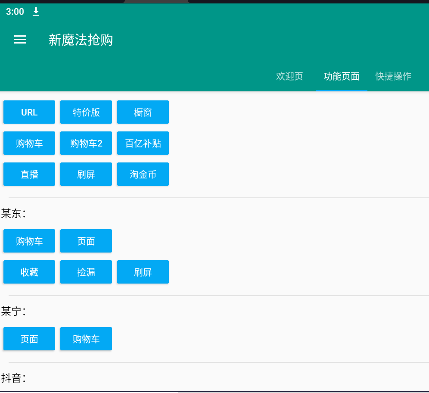Switch to the 欢迎页 tab
Screen dimensions: 429x393
(289, 76)
